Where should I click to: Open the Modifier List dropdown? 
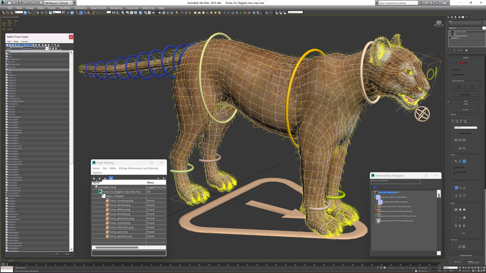point(467,28)
